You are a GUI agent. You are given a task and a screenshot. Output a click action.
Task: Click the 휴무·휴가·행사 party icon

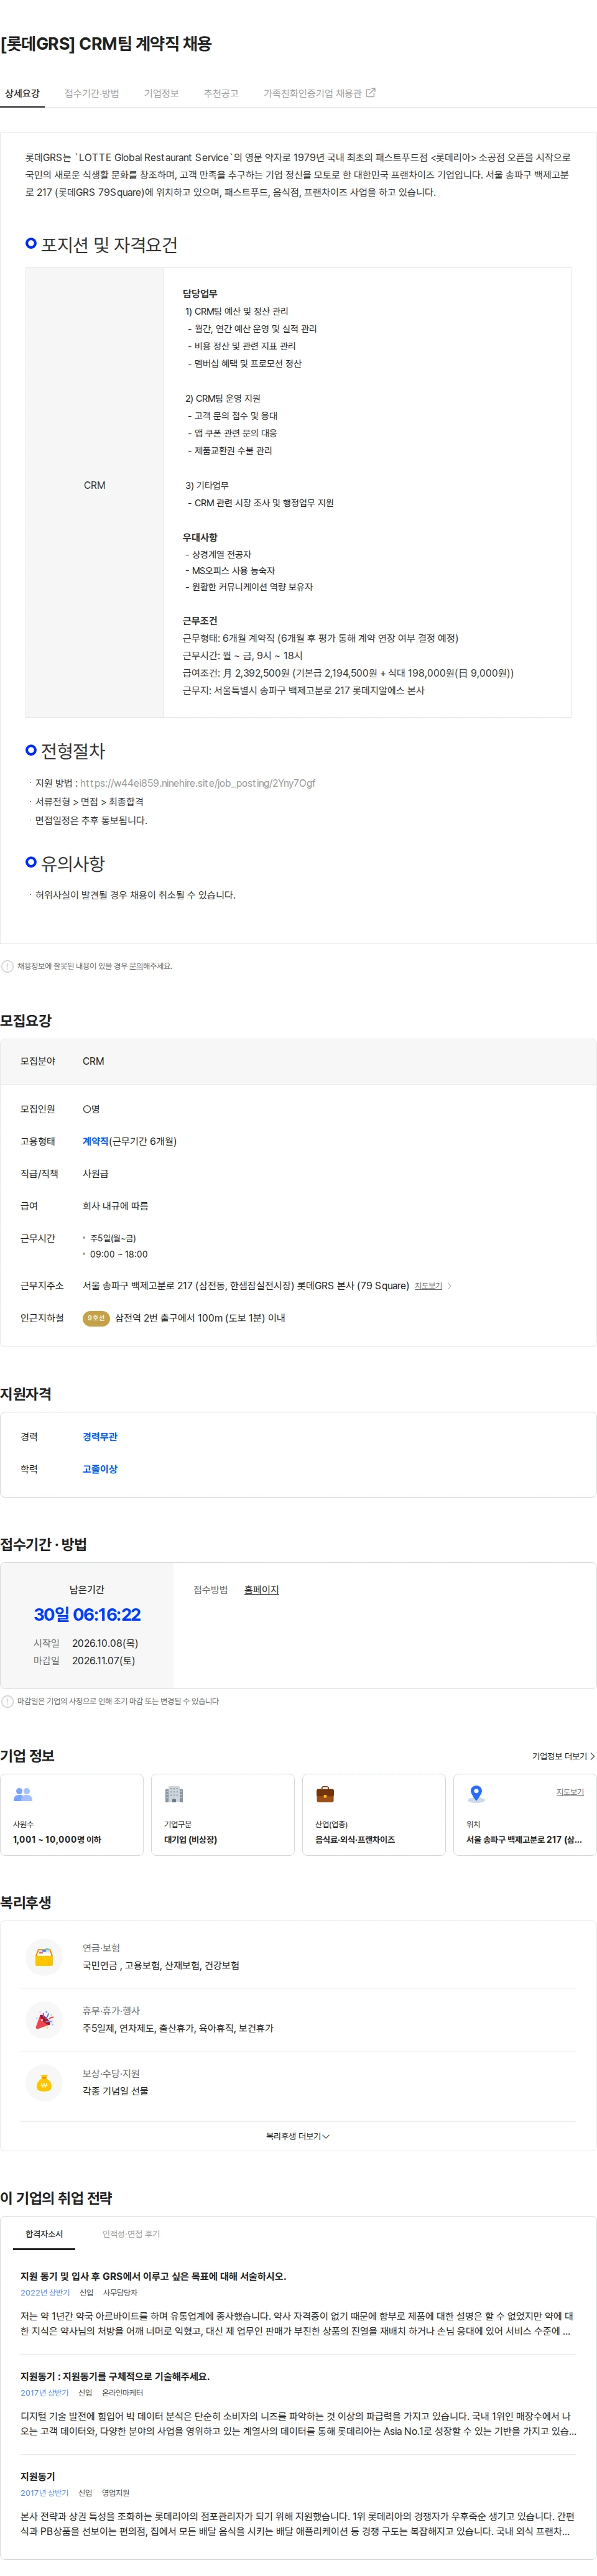(x=44, y=2020)
